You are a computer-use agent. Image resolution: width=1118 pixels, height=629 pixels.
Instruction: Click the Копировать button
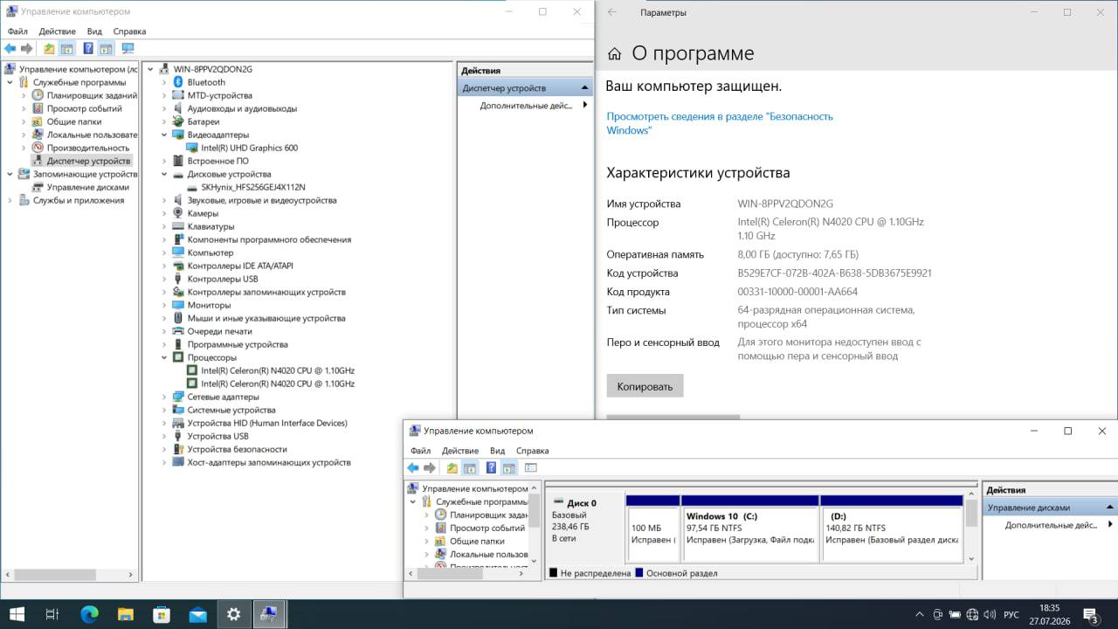[645, 386]
